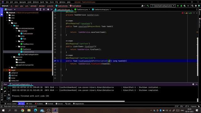Build project using the hammer icon

pos(148,6)
